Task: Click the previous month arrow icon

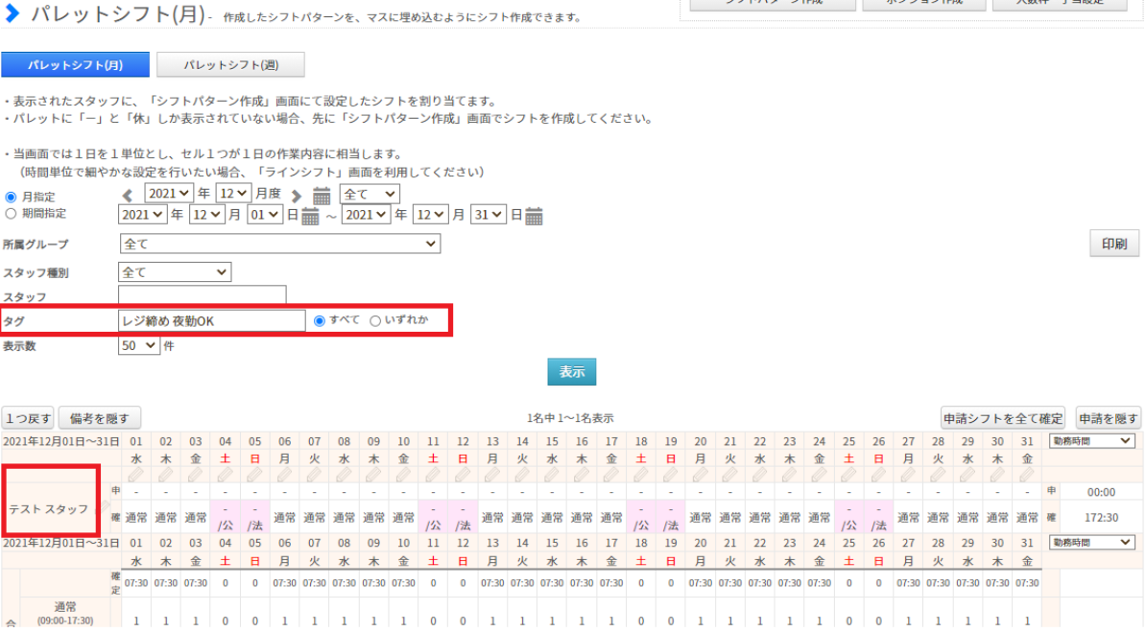Action: (x=127, y=195)
